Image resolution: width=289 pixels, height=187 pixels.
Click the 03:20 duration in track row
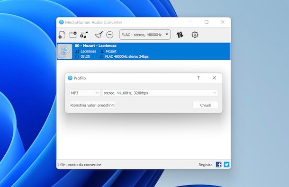85,56
